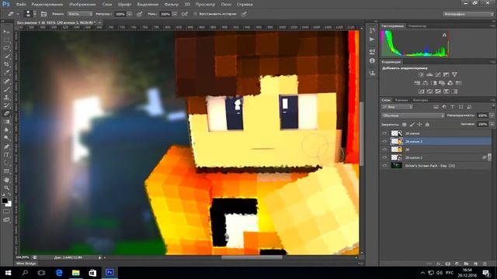Select the Horizontal Type tool
The height and width of the screenshot is (279, 497).
[x=6, y=155]
